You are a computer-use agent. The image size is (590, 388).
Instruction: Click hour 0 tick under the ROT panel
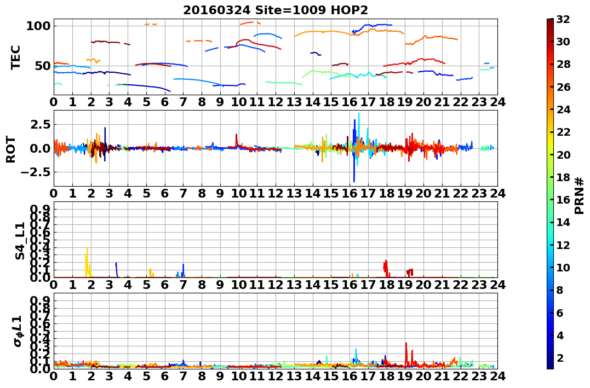[x=54, y=193]
